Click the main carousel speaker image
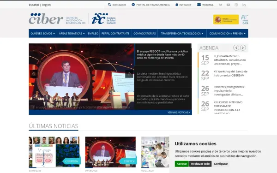 pos(81,77)
